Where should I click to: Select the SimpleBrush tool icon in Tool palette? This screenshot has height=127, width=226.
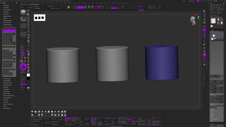(221, 19)
